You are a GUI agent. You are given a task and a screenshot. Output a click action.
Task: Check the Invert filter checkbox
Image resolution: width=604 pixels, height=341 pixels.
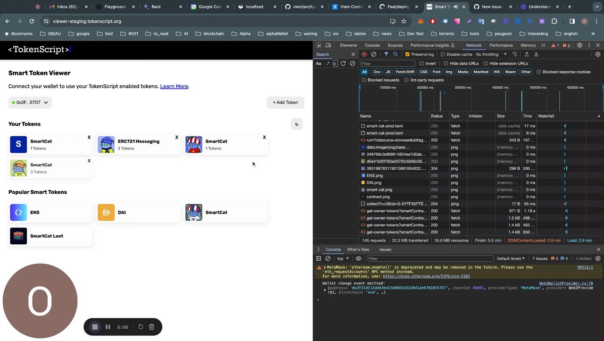point(422,63)
